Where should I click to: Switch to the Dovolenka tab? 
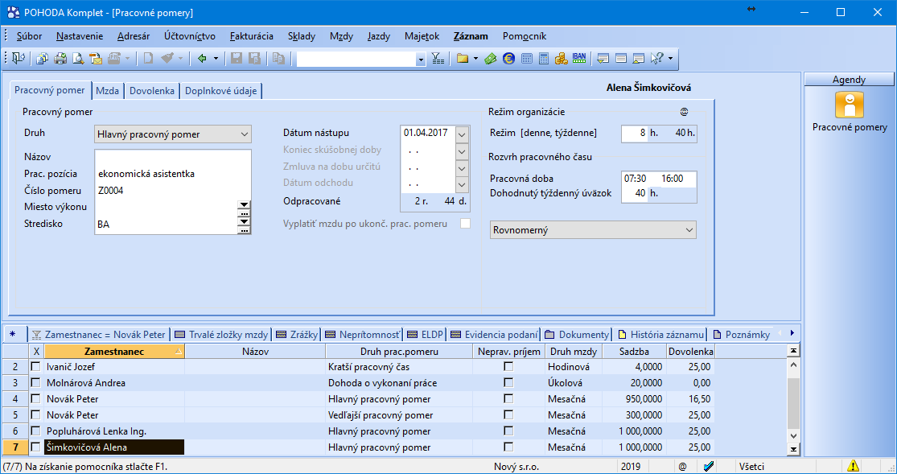point(151,90)
